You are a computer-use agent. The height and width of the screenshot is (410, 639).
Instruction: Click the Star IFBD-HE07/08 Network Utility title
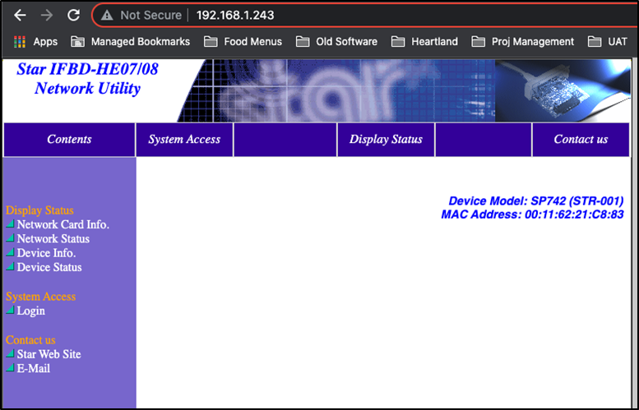(87, 79)
